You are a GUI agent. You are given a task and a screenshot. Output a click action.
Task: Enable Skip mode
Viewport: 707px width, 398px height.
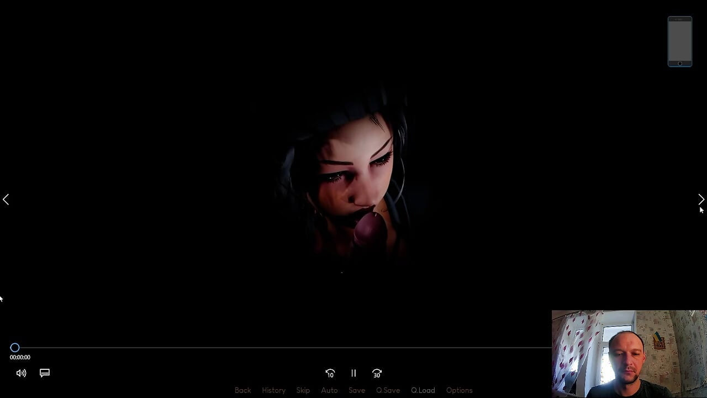[303, 390]
